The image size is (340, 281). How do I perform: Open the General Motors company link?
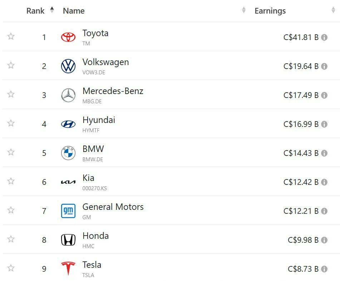(x=113, y=207)
